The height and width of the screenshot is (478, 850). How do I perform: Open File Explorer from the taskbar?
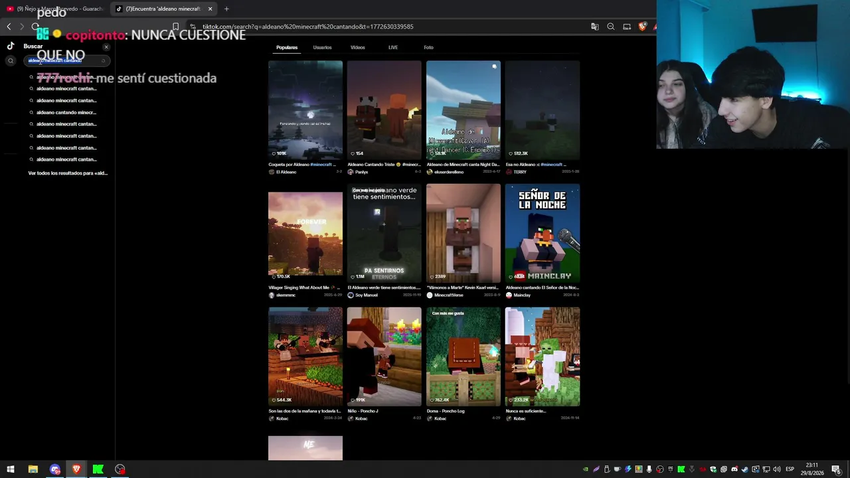[33, 469]
